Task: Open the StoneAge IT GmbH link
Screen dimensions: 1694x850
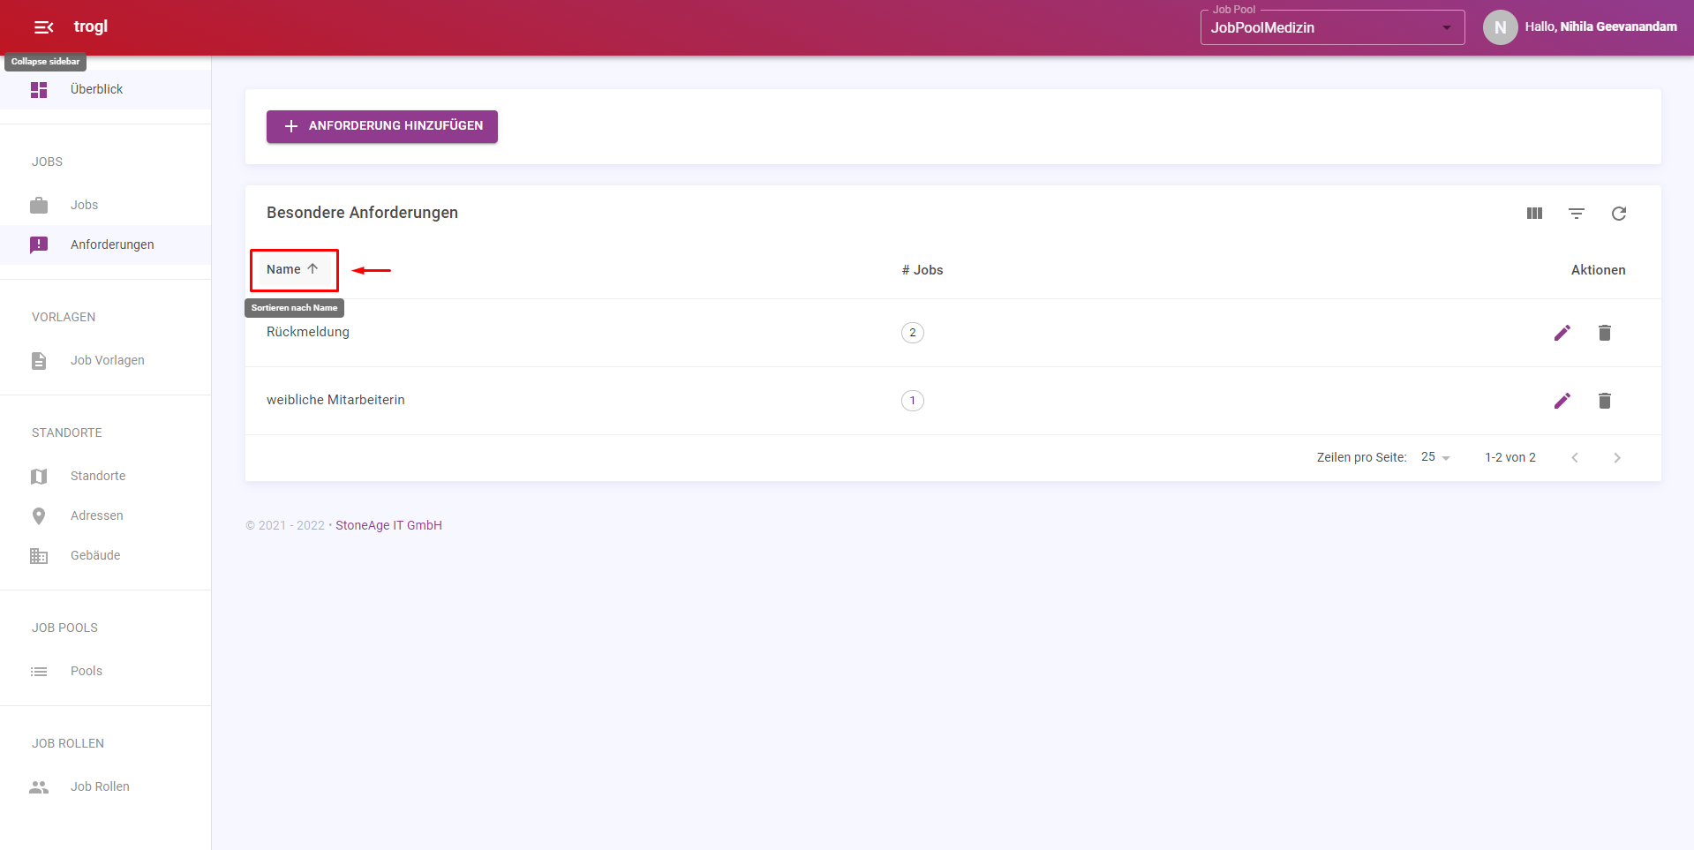Action: tap(388, 525)
